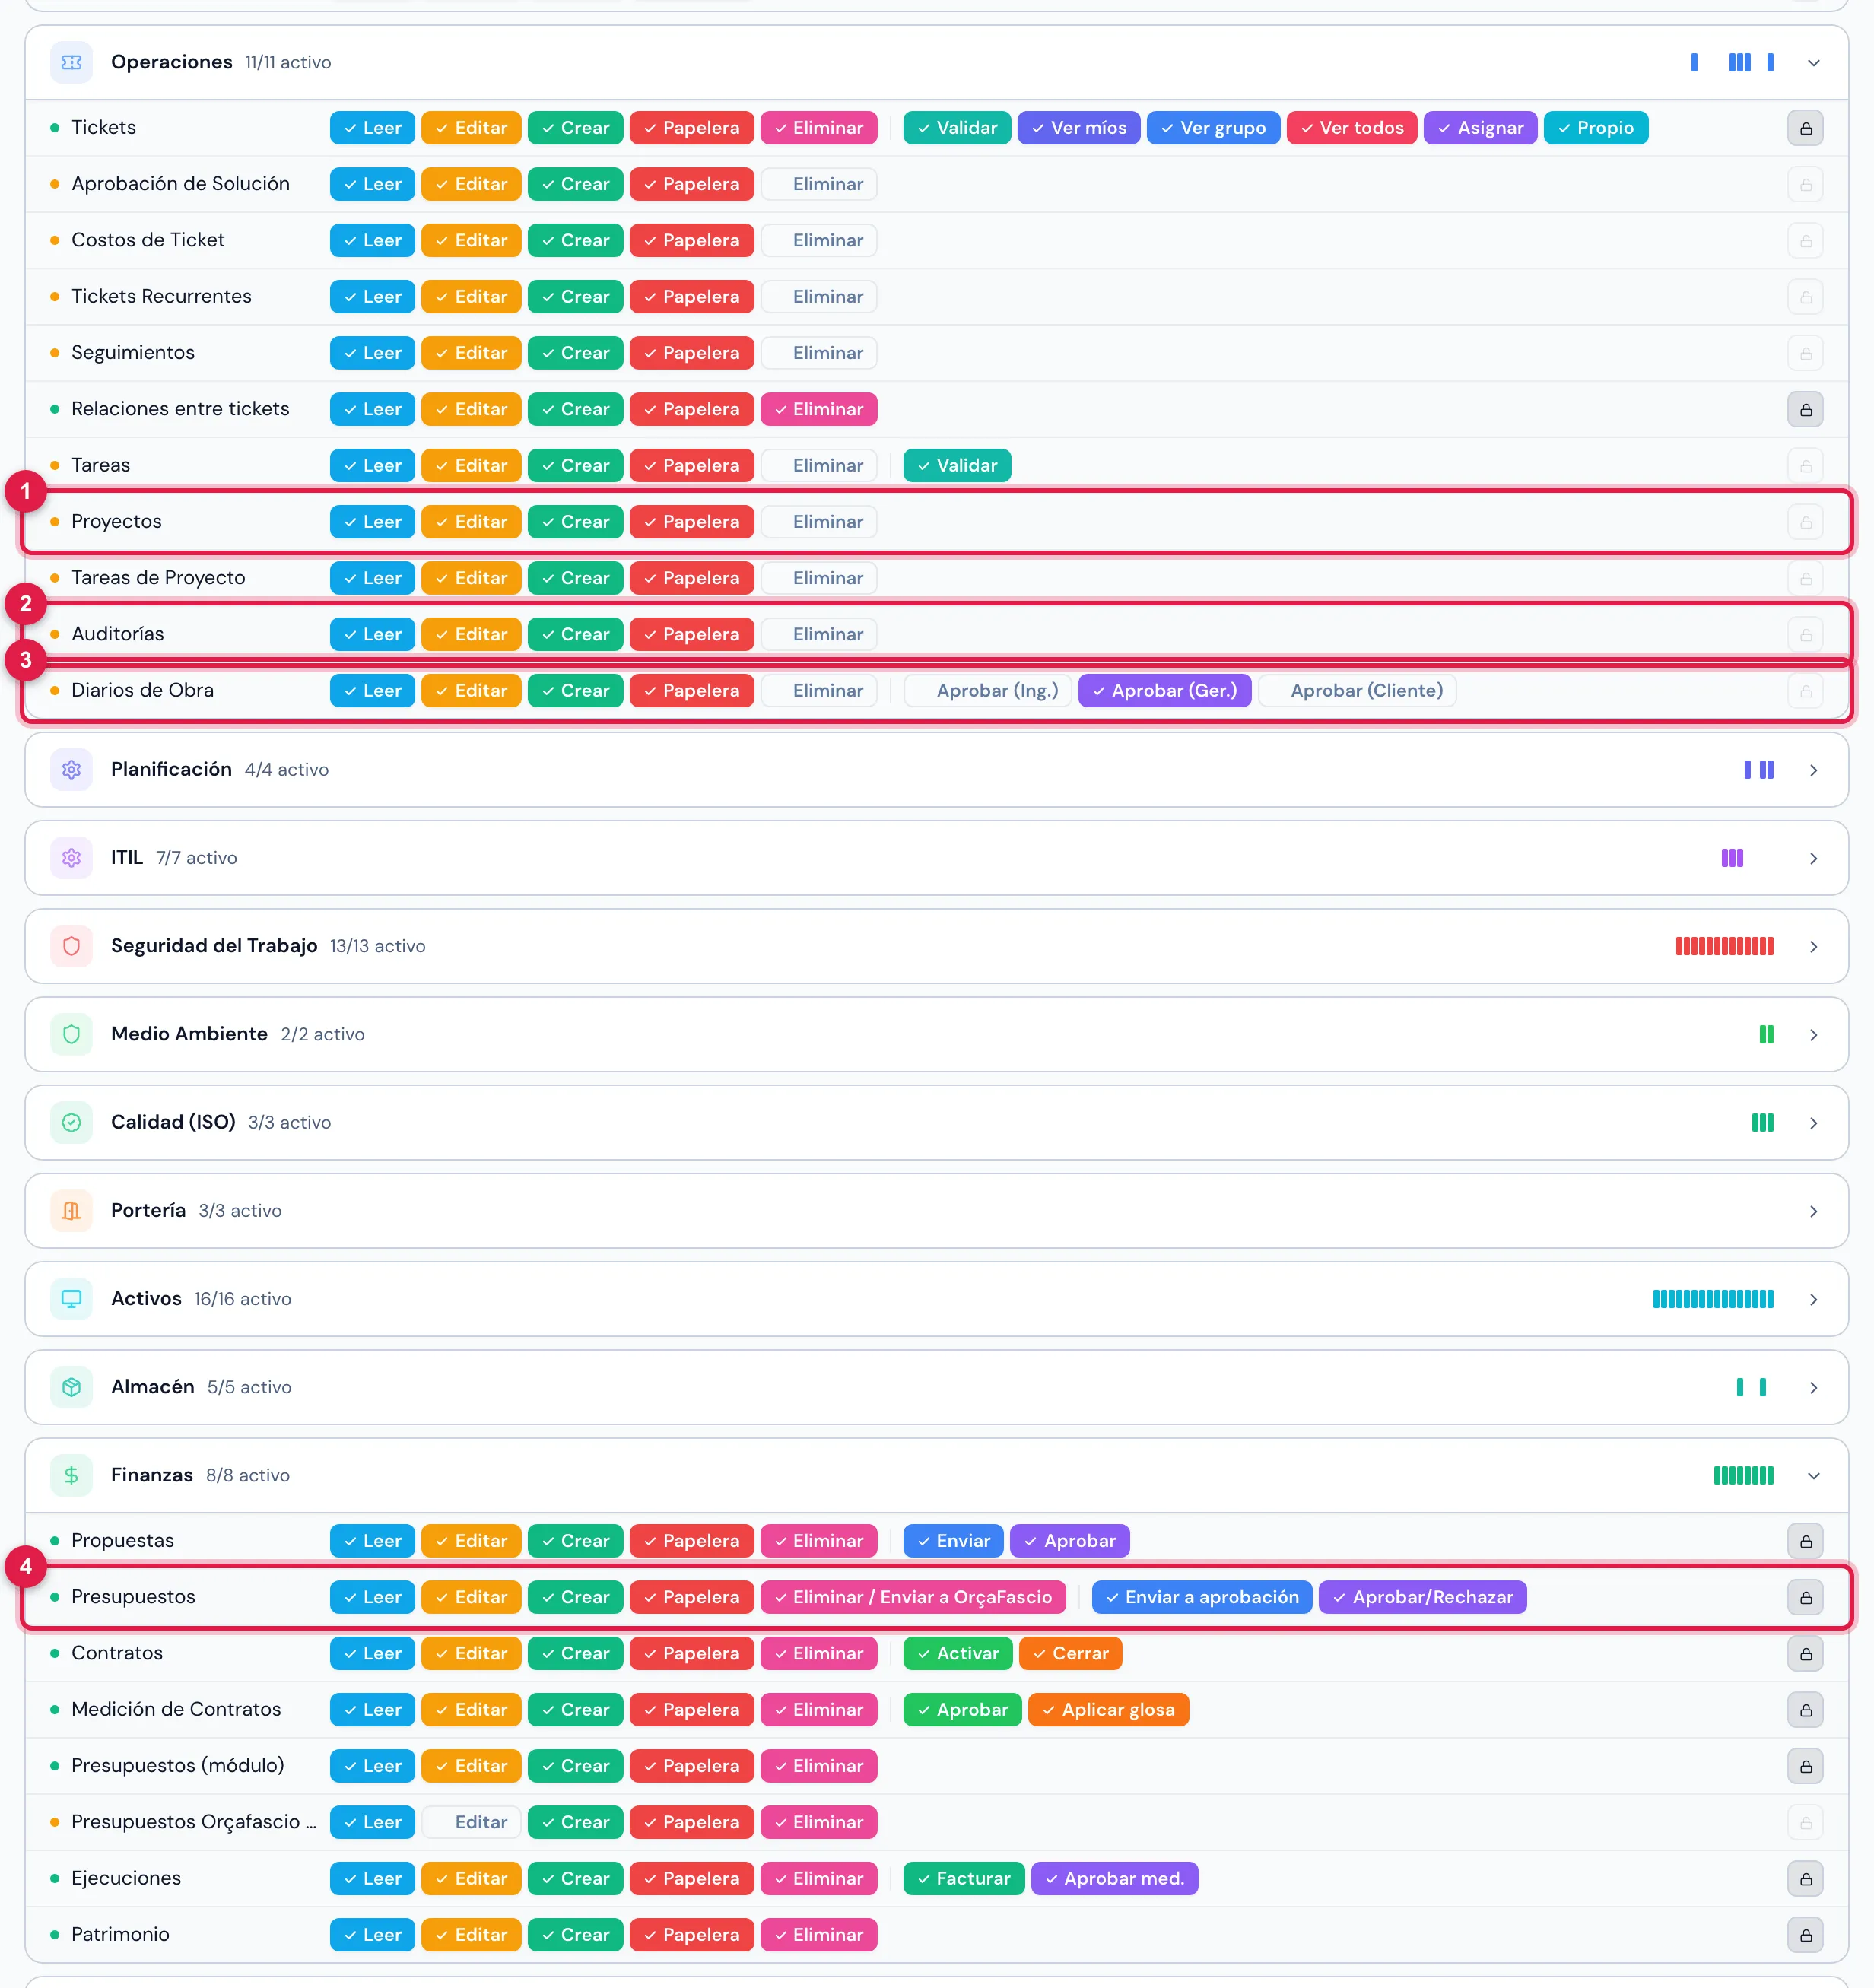Screen dimensions: 1874x1988
Task: Click the Operaciones ticket module icon
Action: click(71, 62)
